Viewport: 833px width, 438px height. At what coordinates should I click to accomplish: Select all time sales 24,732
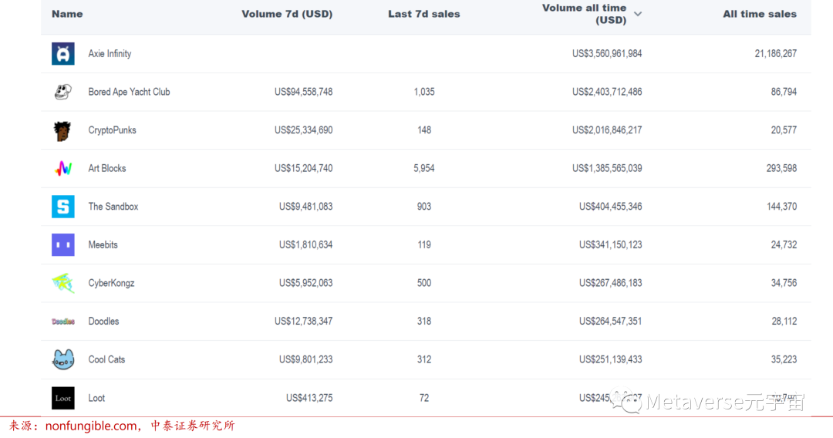point(784,244)
